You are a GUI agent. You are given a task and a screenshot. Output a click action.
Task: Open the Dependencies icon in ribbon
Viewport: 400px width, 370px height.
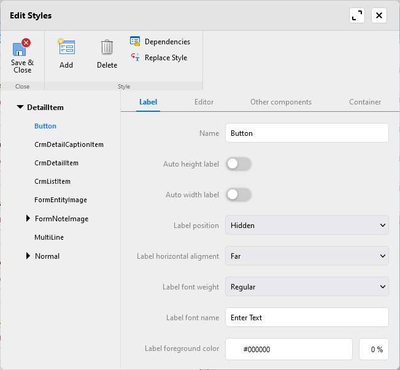click(136, 41)
